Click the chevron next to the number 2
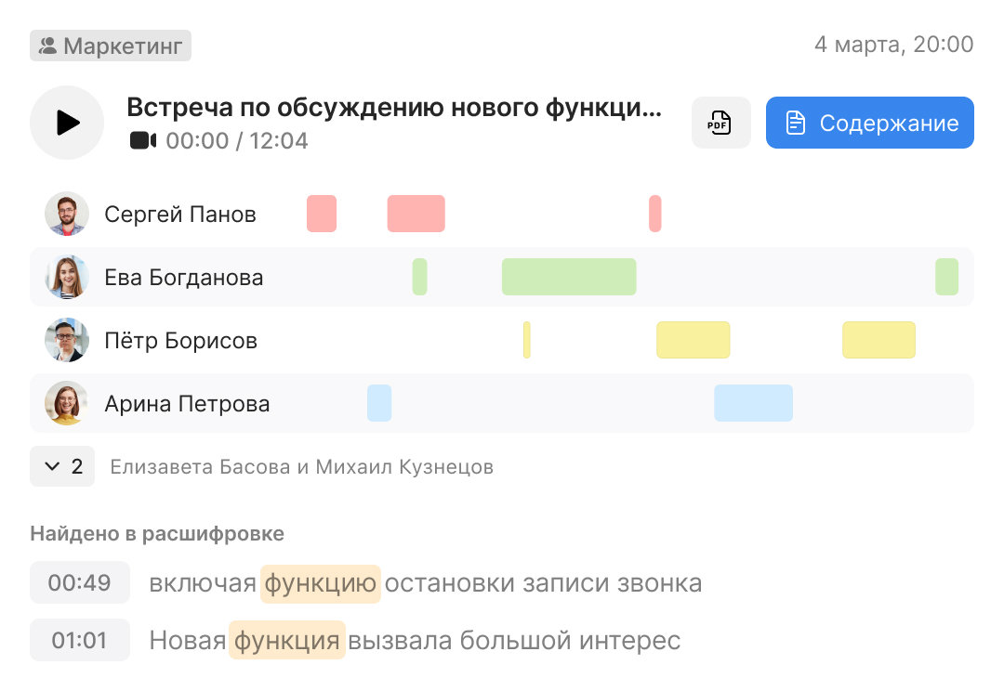This screenshot has height=691, width=1004. [x=51, y=466]
